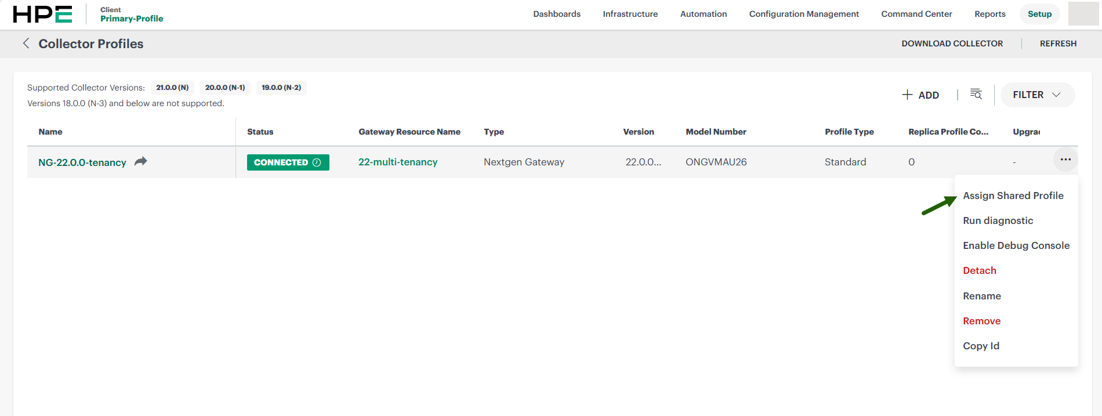Click the 19.0.0 (N-2) version chip
This screenshot has height=416, width=1102.
pyautogui.click(x=281, y=88)
